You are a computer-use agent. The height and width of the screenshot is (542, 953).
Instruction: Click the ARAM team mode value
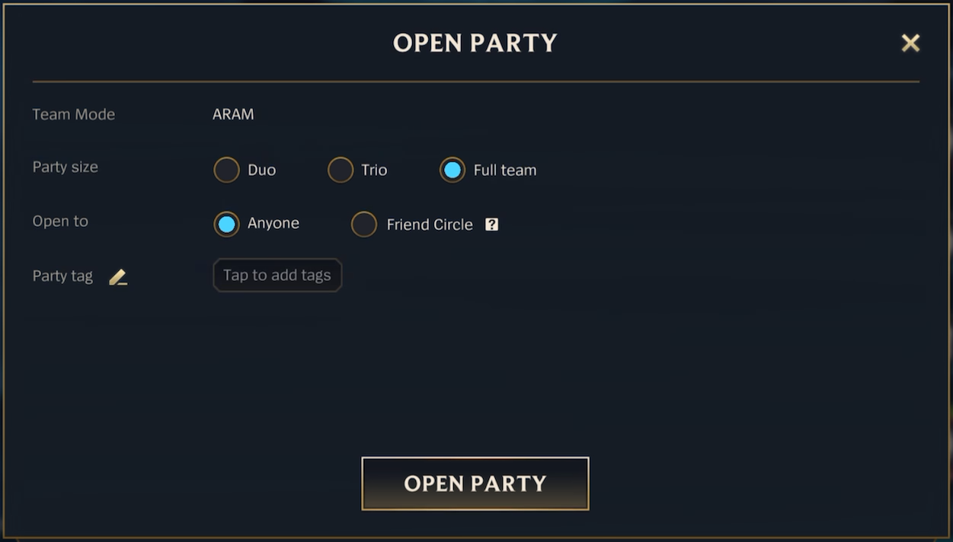(233, 114)
